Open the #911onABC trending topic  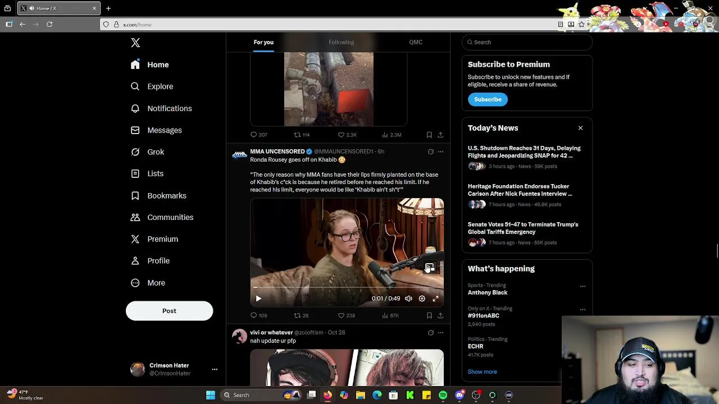click(x=484, y=315)
